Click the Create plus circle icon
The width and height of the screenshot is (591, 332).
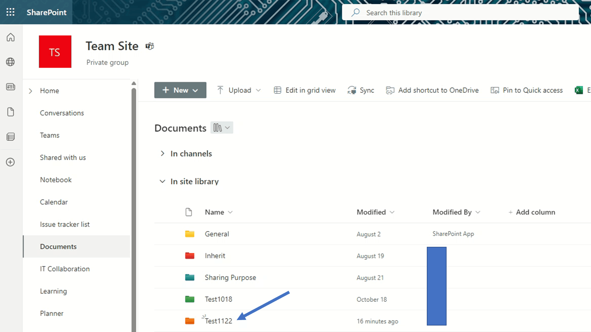[x=10, y=162]
